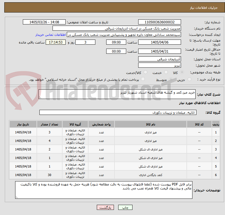The image size is (225, 215).
Task: Click quantity 2 in row 3
Action: click(49, 149)
